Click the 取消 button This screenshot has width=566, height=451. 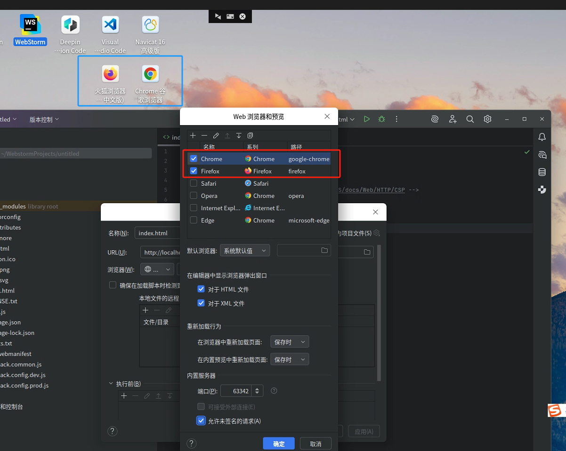click(315, 444)
